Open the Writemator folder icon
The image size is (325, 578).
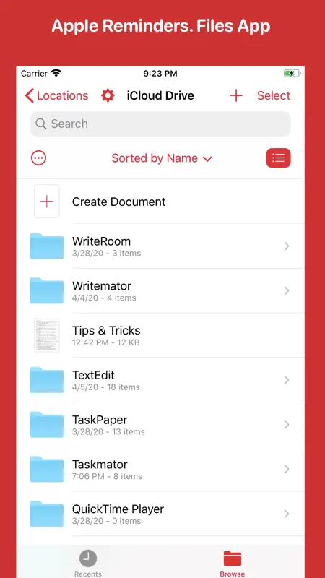47,291
